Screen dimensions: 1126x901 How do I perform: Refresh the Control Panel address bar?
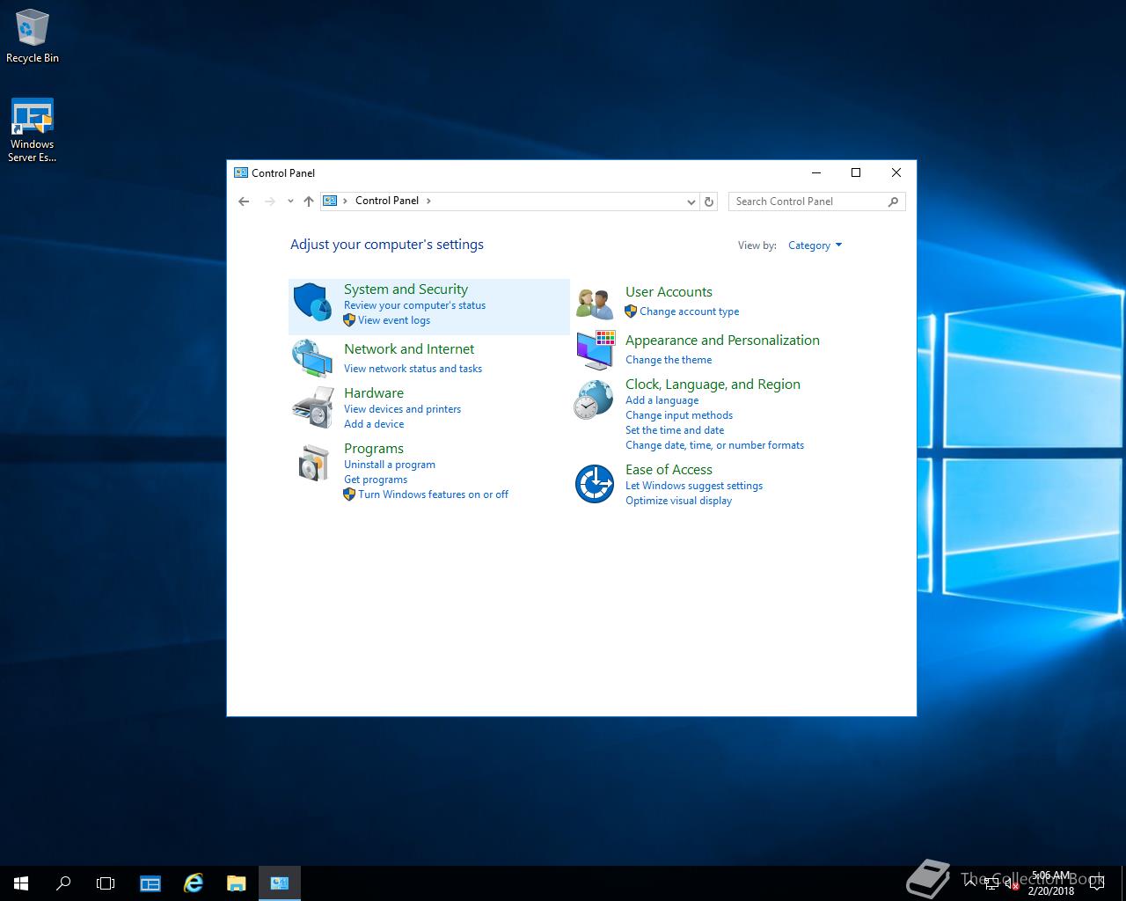pyautogui.click(x=709, y=201)
